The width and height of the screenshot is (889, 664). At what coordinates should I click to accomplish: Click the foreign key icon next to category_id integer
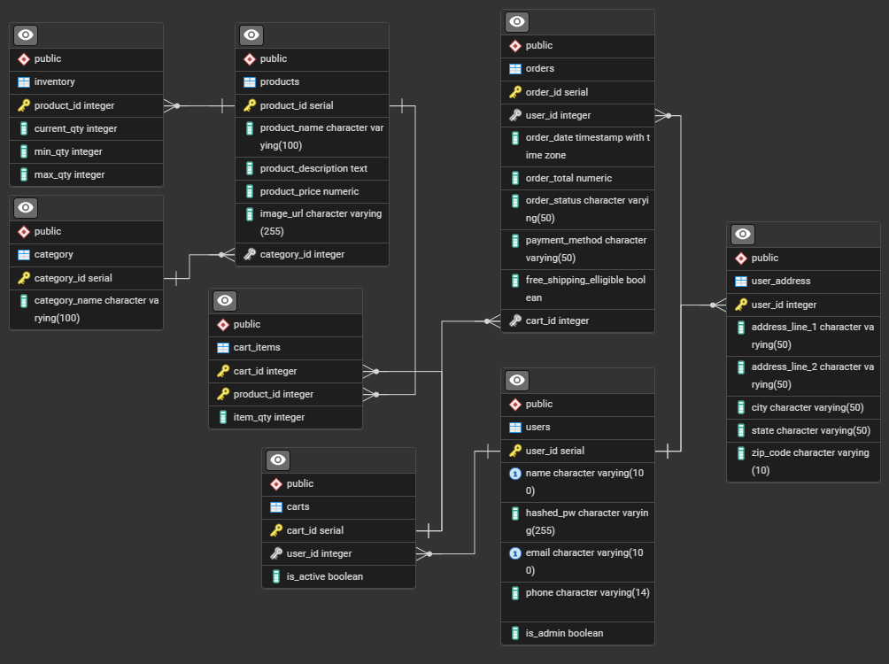coord(250,254)
